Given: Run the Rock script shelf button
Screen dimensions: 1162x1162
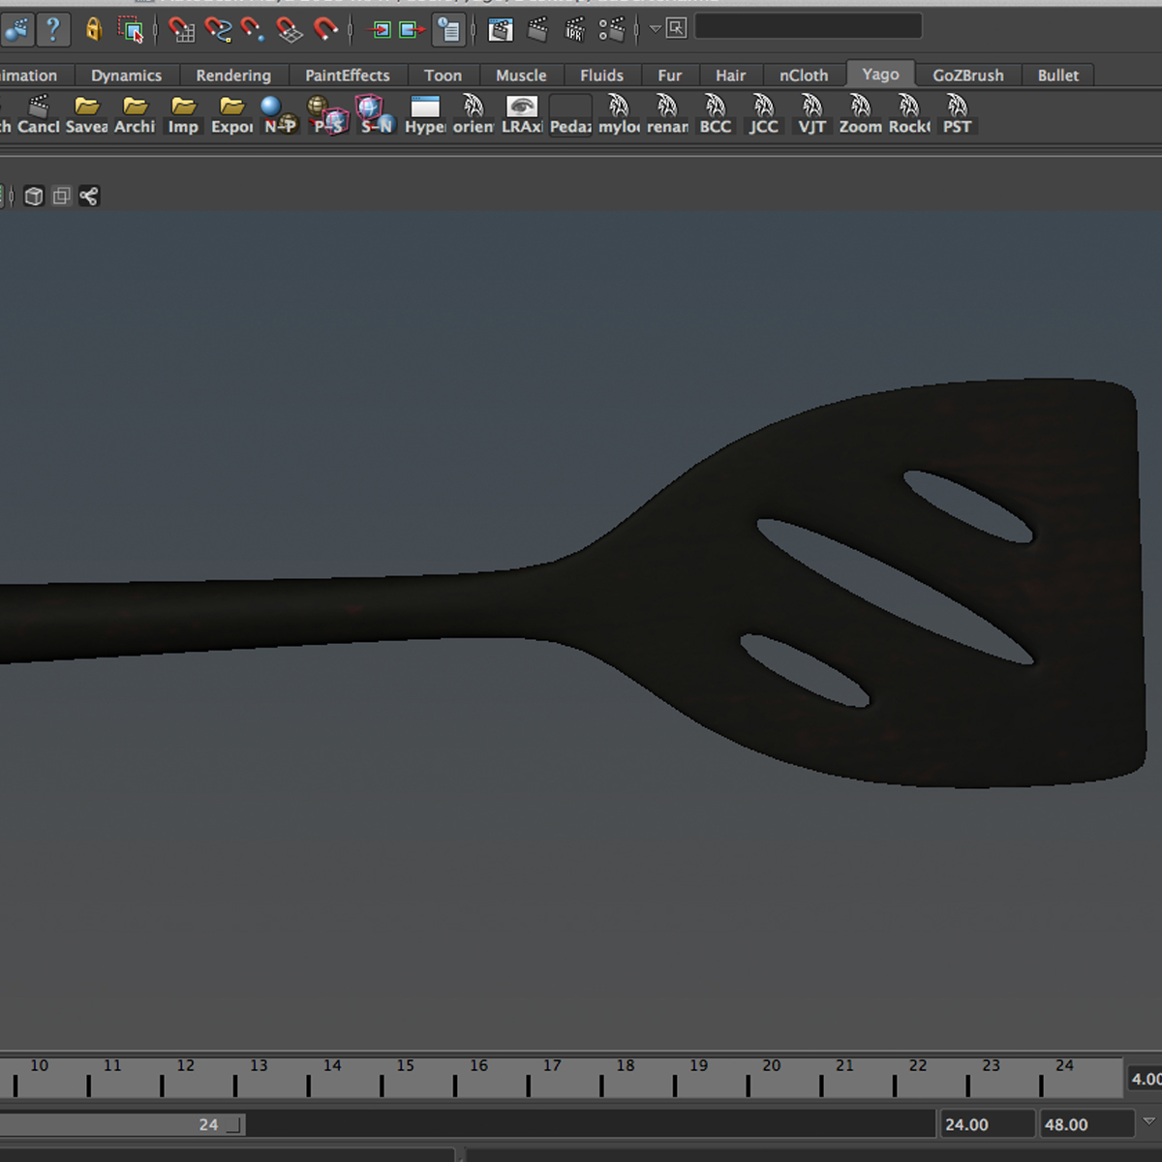Looking at the screenshot, I should (909, 115).
